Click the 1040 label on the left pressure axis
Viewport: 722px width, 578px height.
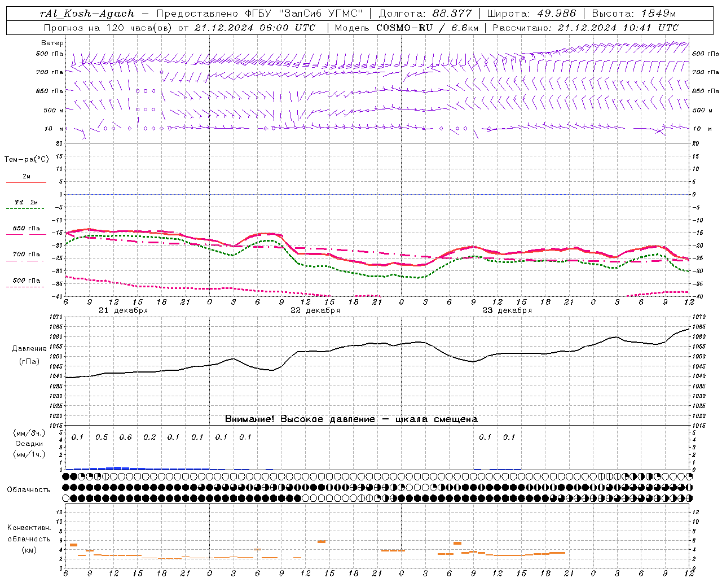click(x=56, y=376)
